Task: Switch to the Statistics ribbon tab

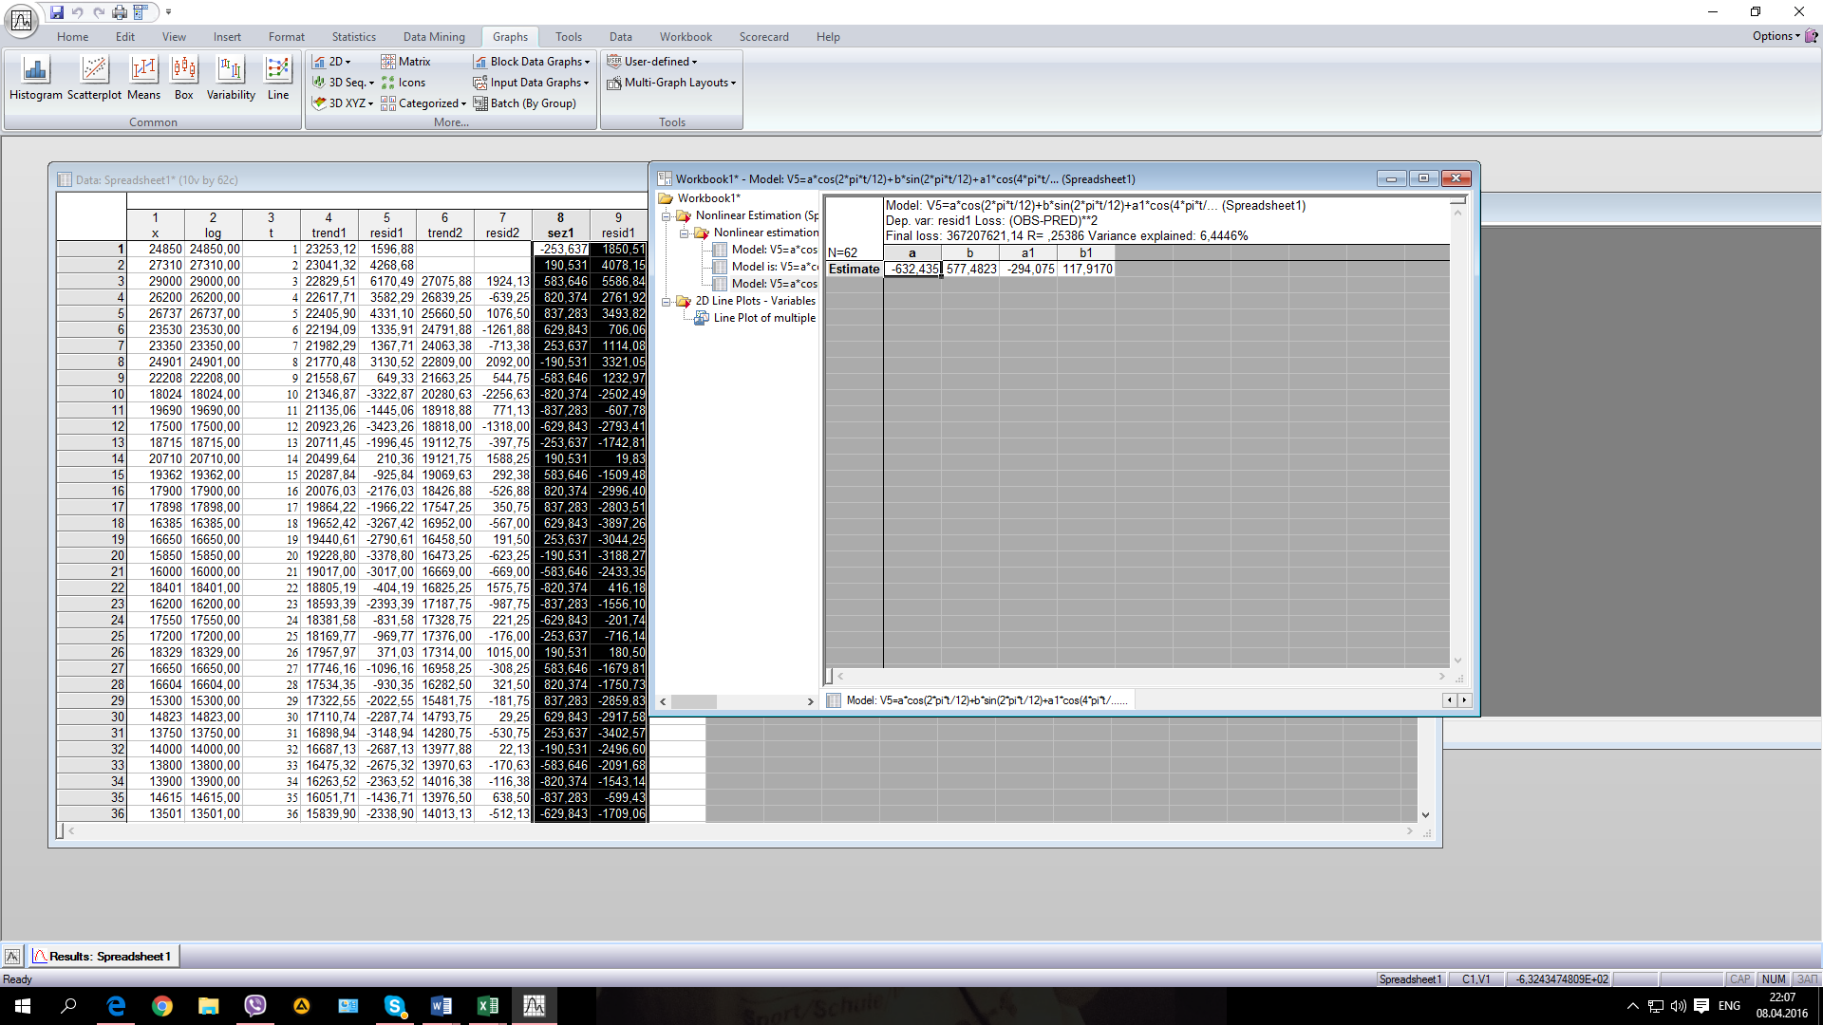Action: pos(353,37)
